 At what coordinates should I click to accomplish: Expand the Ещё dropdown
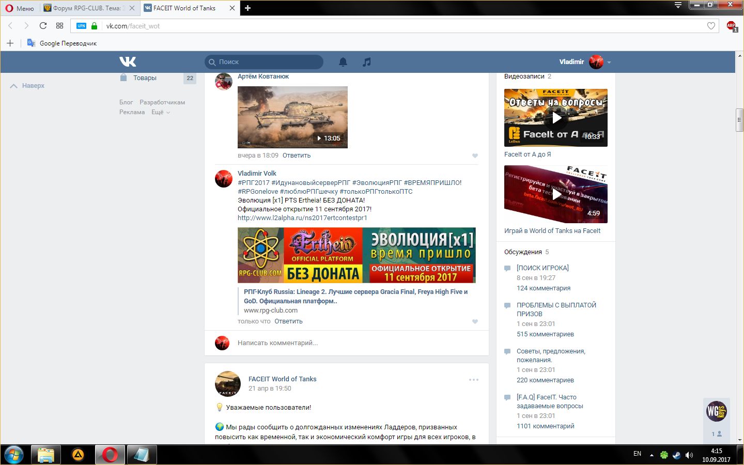pyautogui.click(x=160, y=112)
